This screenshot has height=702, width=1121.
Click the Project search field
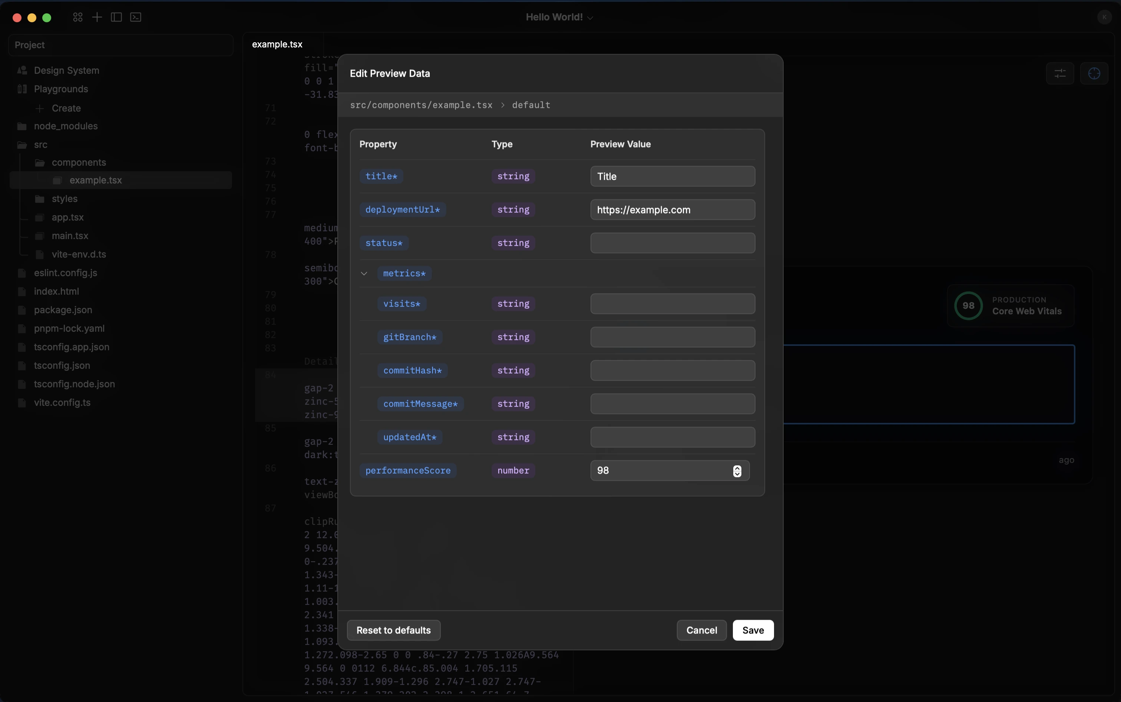121,45
